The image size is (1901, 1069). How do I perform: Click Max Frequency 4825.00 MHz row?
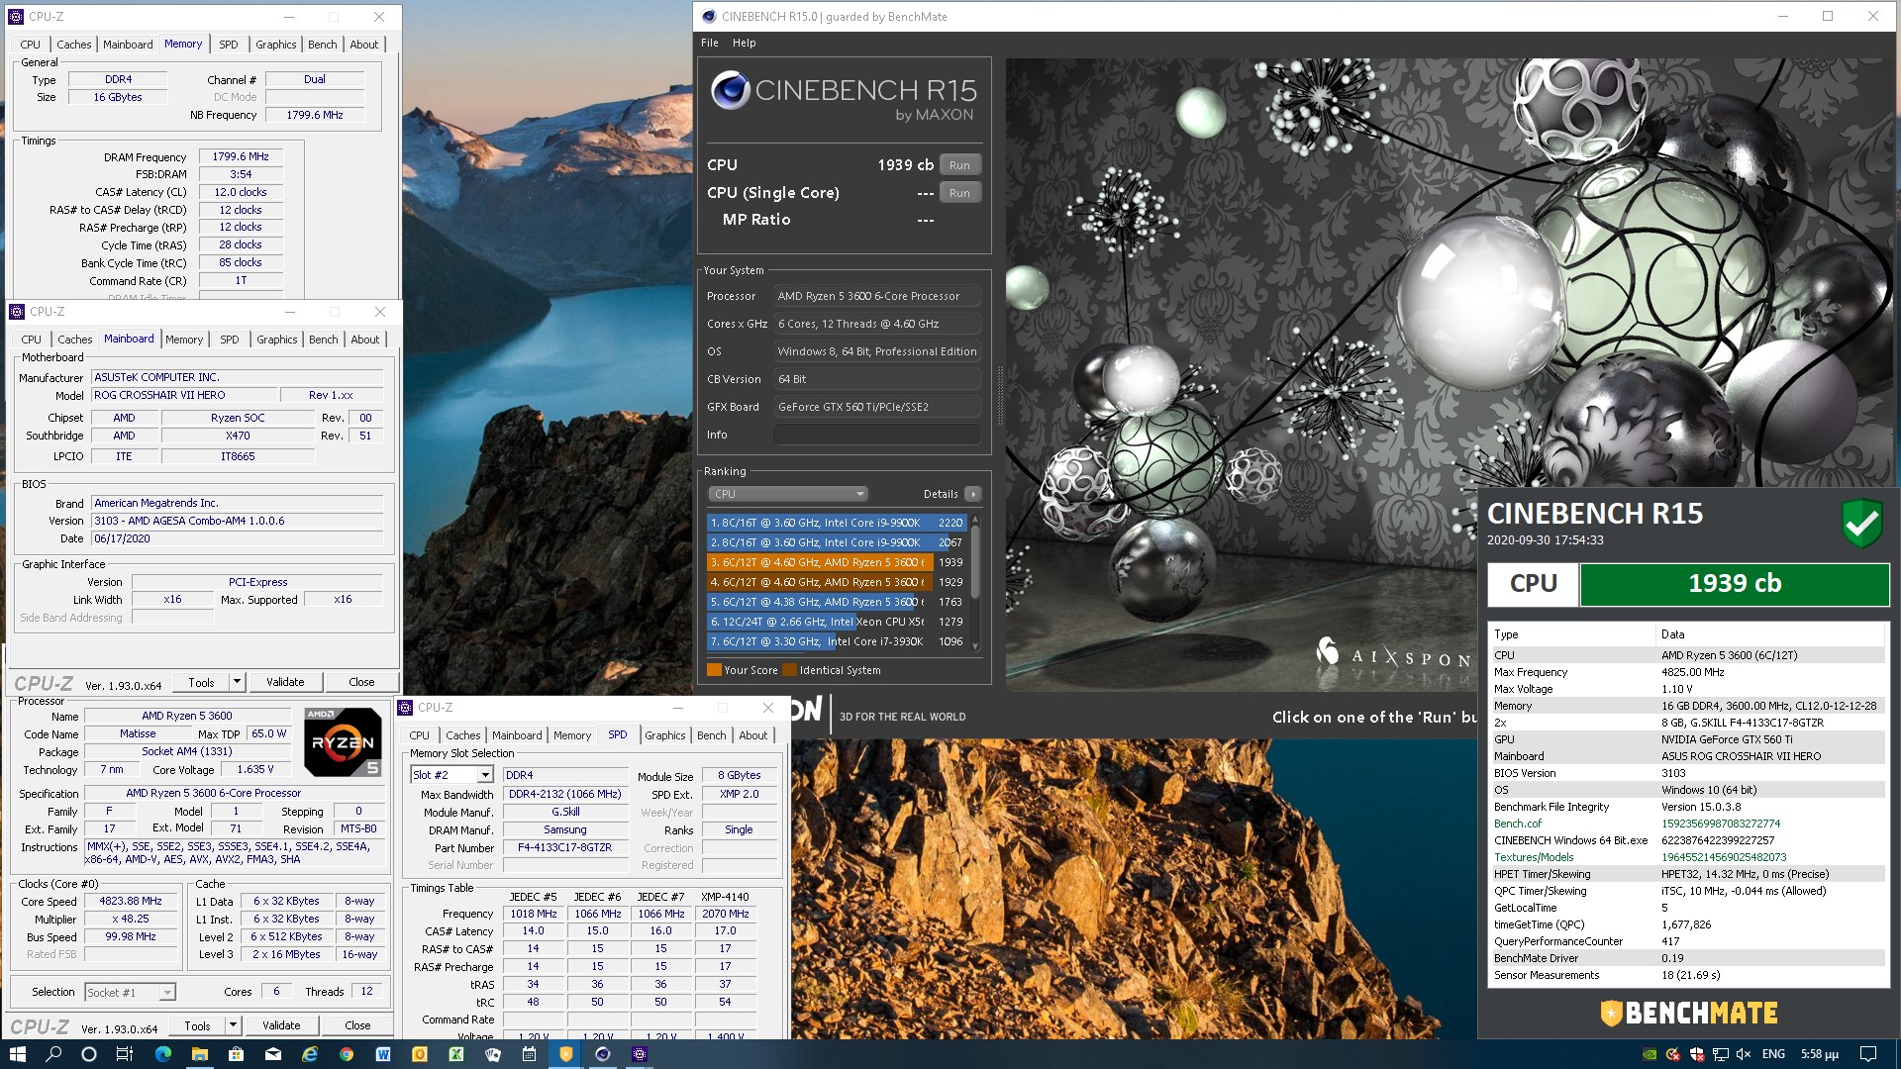(x=1688, y=672)
